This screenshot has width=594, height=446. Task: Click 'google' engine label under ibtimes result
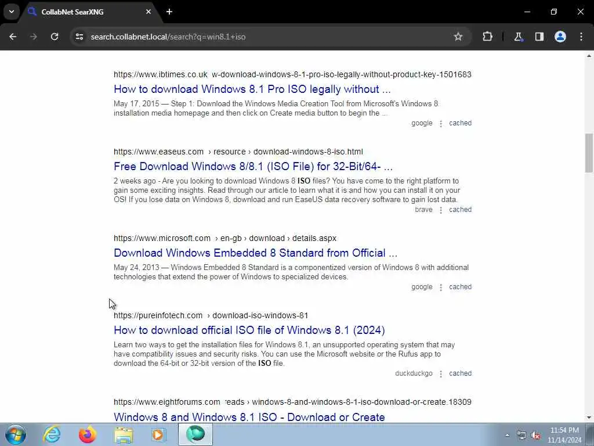point(422,123)
